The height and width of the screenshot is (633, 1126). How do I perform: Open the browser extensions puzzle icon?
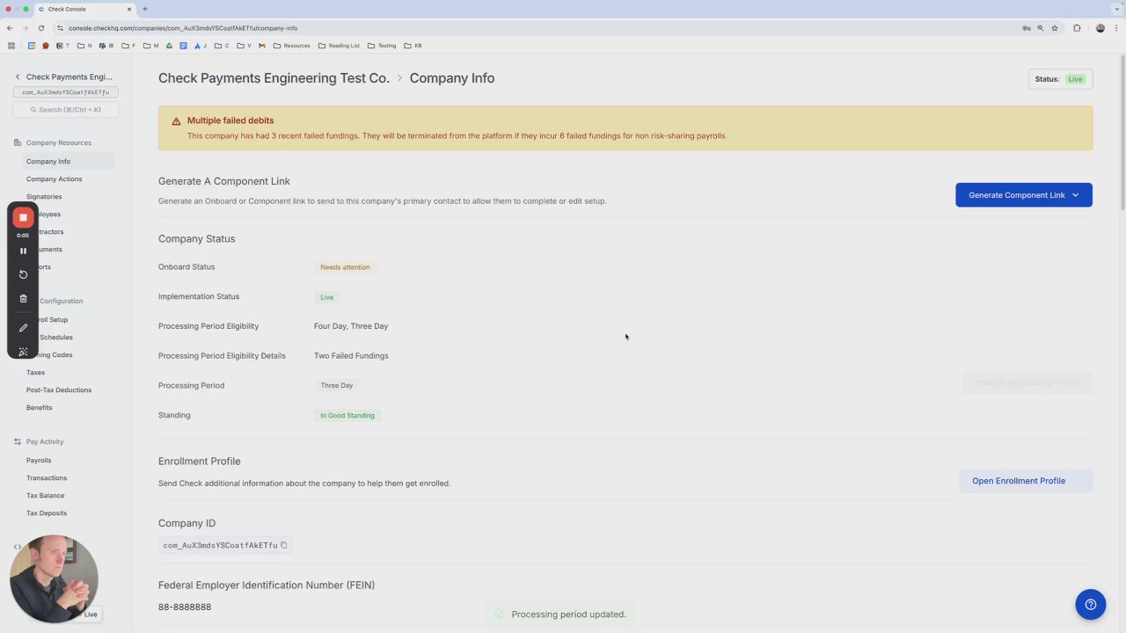(x=1077, y=28)
